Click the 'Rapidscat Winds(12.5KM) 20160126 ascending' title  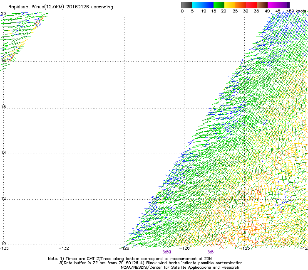point(61,7)
